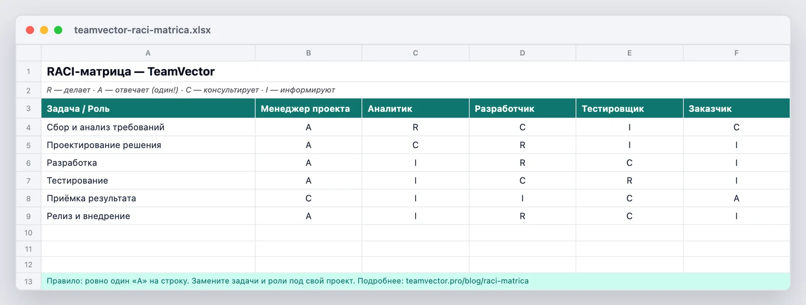Select Разработчик value R in Релиз и внедрение row
Screen dimensions: 806x305
point(522,216)
